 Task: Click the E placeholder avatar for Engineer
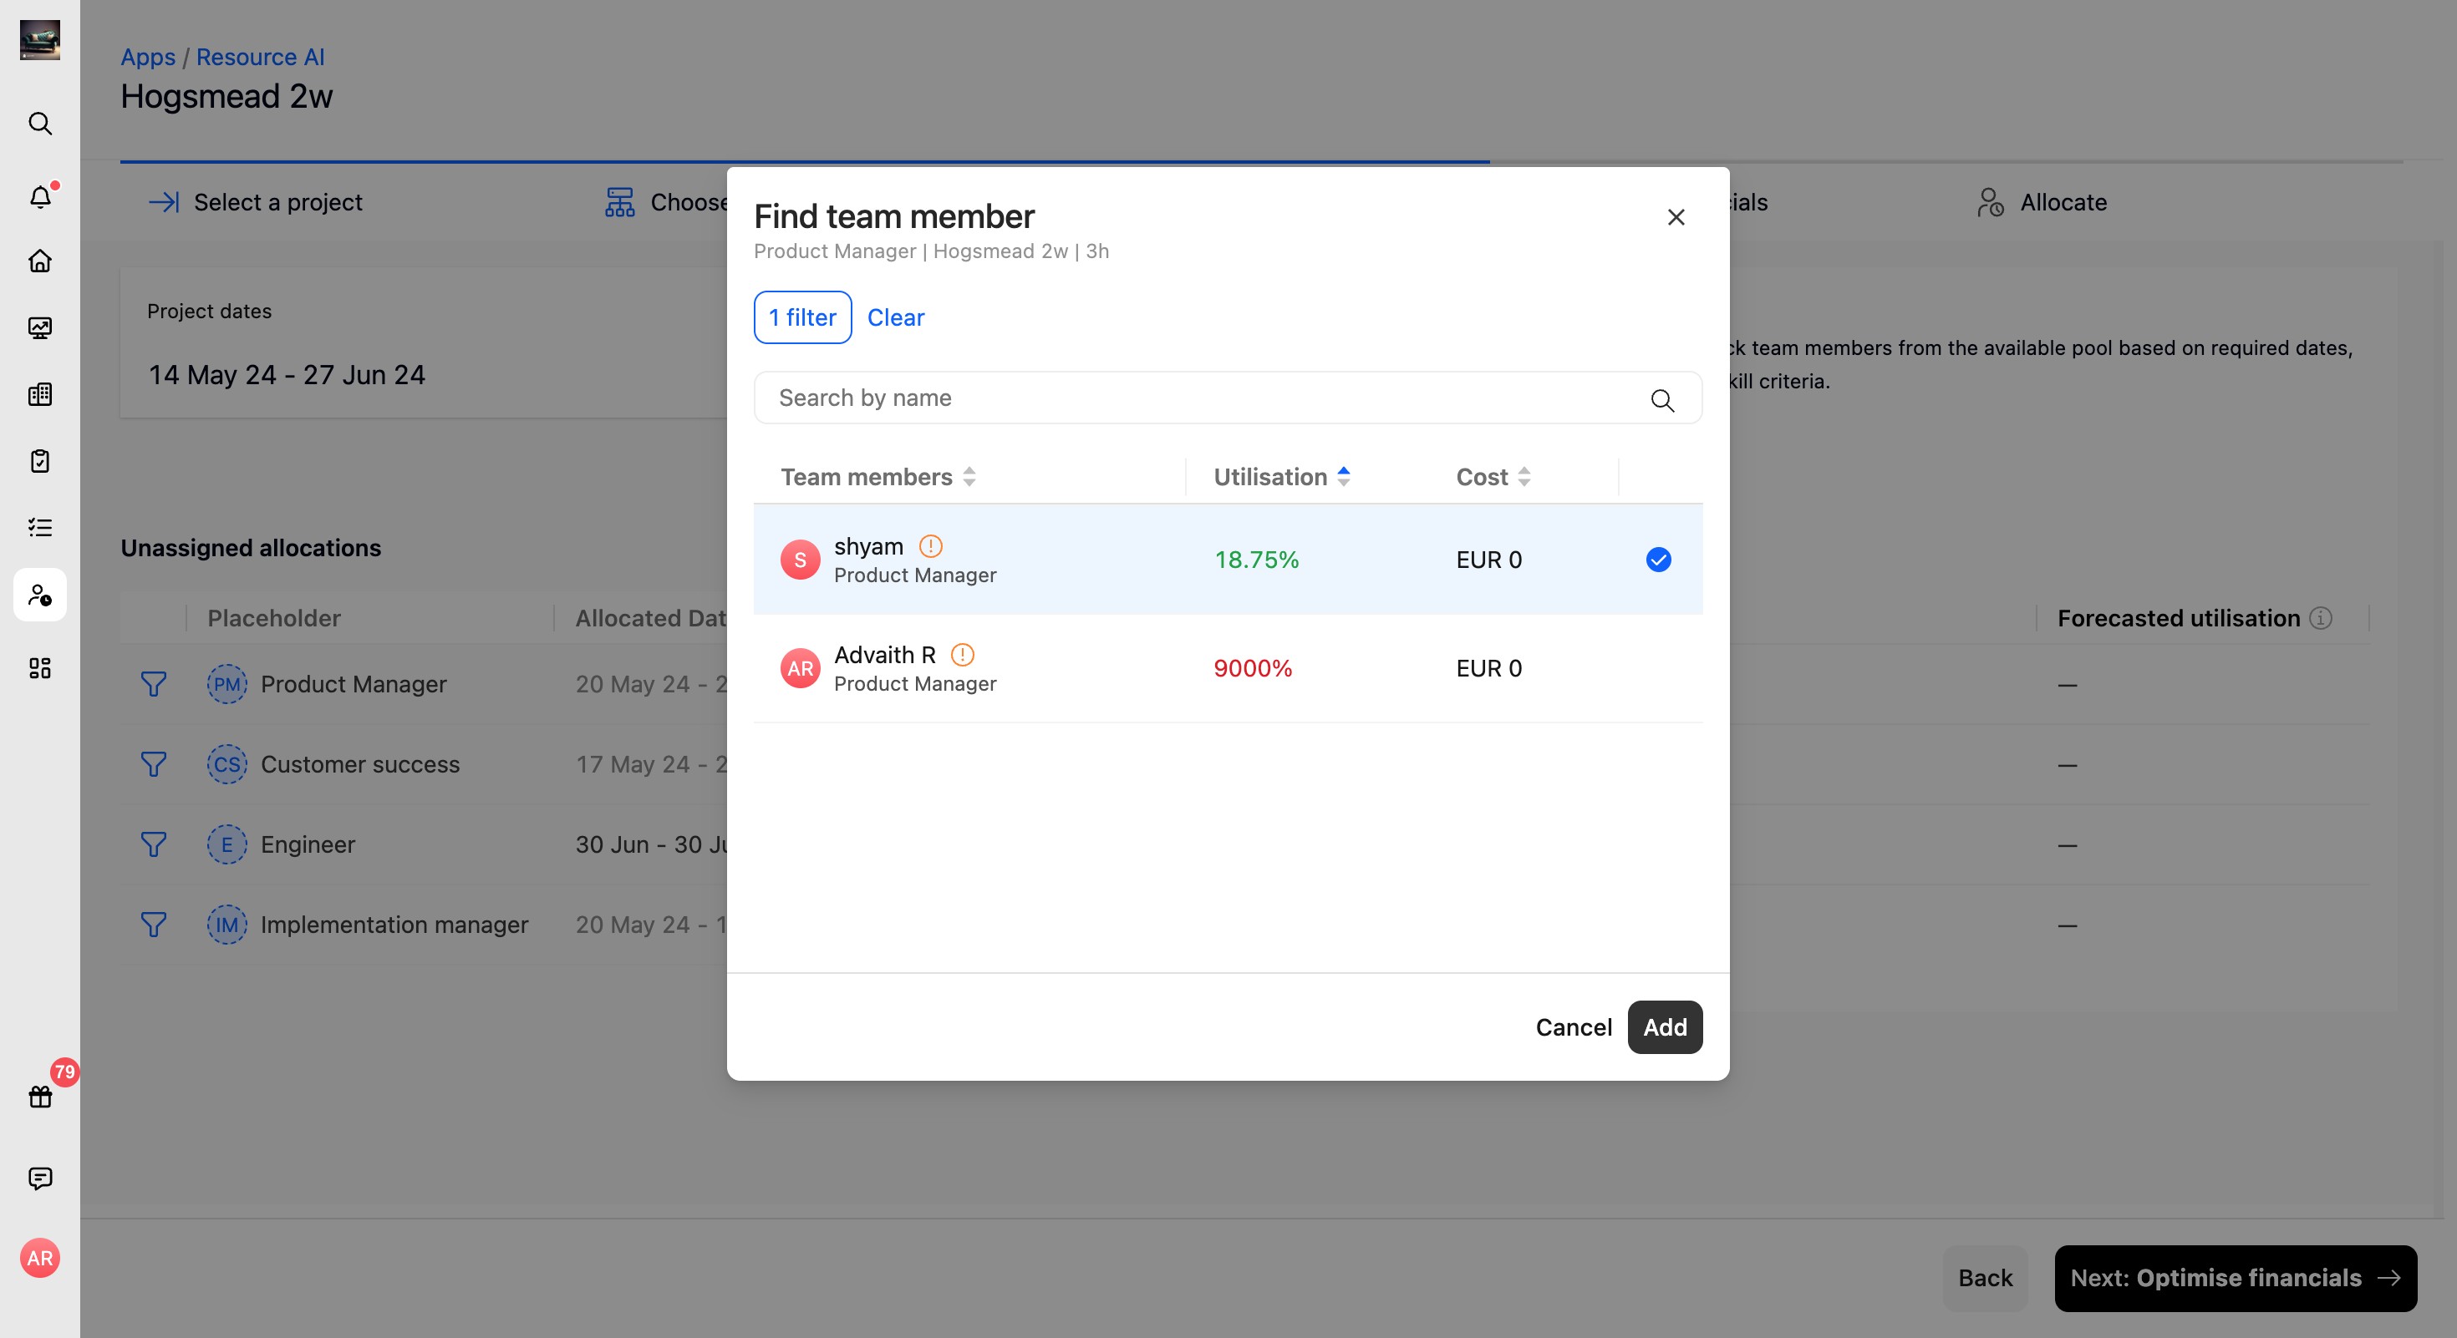click(227, 844)
